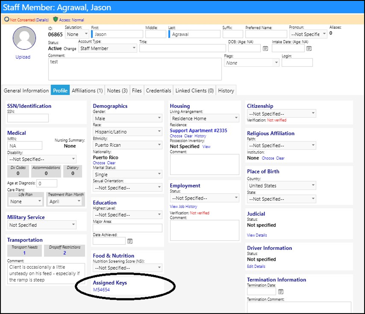Open assigned key M54654 link
The width and height of the screenshot is (365, 314).
tap(101, 290)
